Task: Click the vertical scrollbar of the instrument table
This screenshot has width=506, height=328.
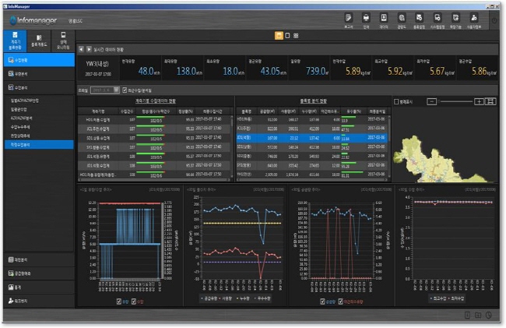Action: point(231,146)
